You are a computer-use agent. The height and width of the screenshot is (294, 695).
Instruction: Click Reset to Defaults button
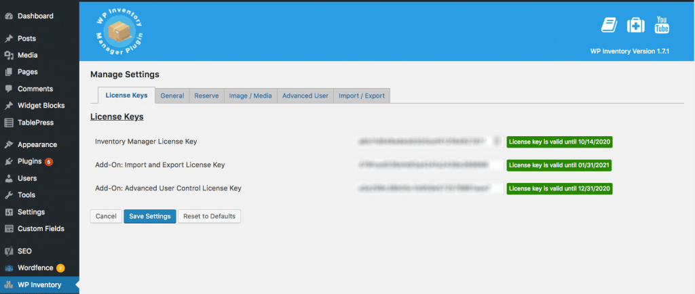pos(209,216)
